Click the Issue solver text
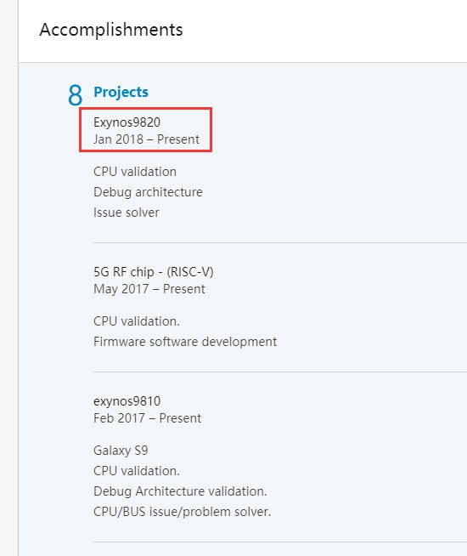This screenshot has width=467, height=556. [127, 213]
